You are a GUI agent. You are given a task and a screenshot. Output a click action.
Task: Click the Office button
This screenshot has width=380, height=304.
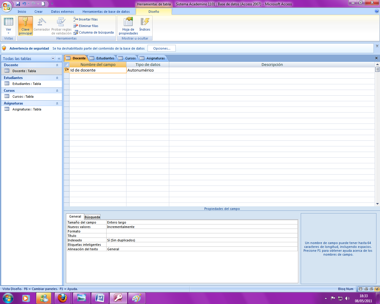pos(7,6)
